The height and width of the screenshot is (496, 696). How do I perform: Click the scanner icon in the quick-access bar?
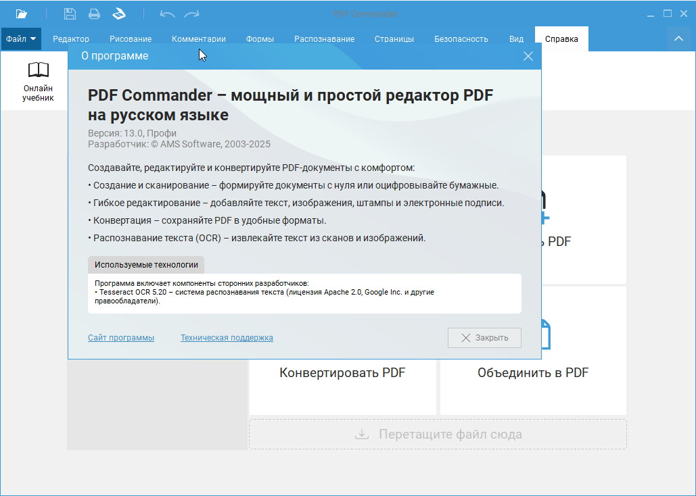tap(119, 14)
